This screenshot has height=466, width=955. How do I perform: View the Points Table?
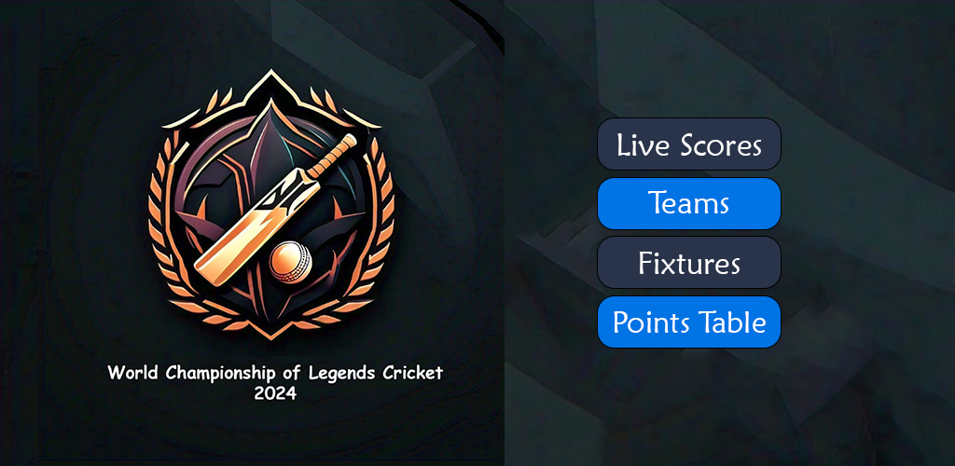[x=689, y=322]
